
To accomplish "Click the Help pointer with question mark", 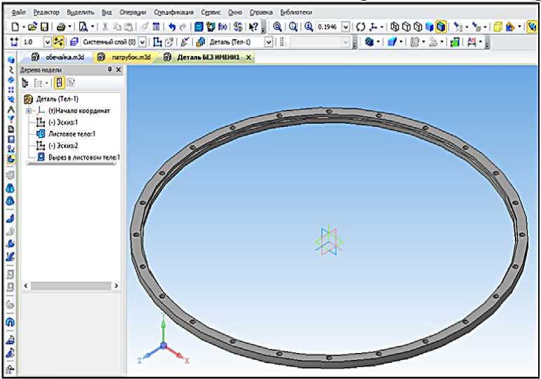I will [253, 27].
